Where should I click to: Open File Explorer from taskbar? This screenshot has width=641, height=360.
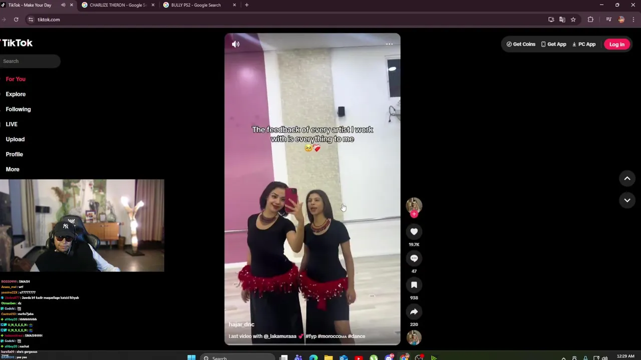(328, 357)
